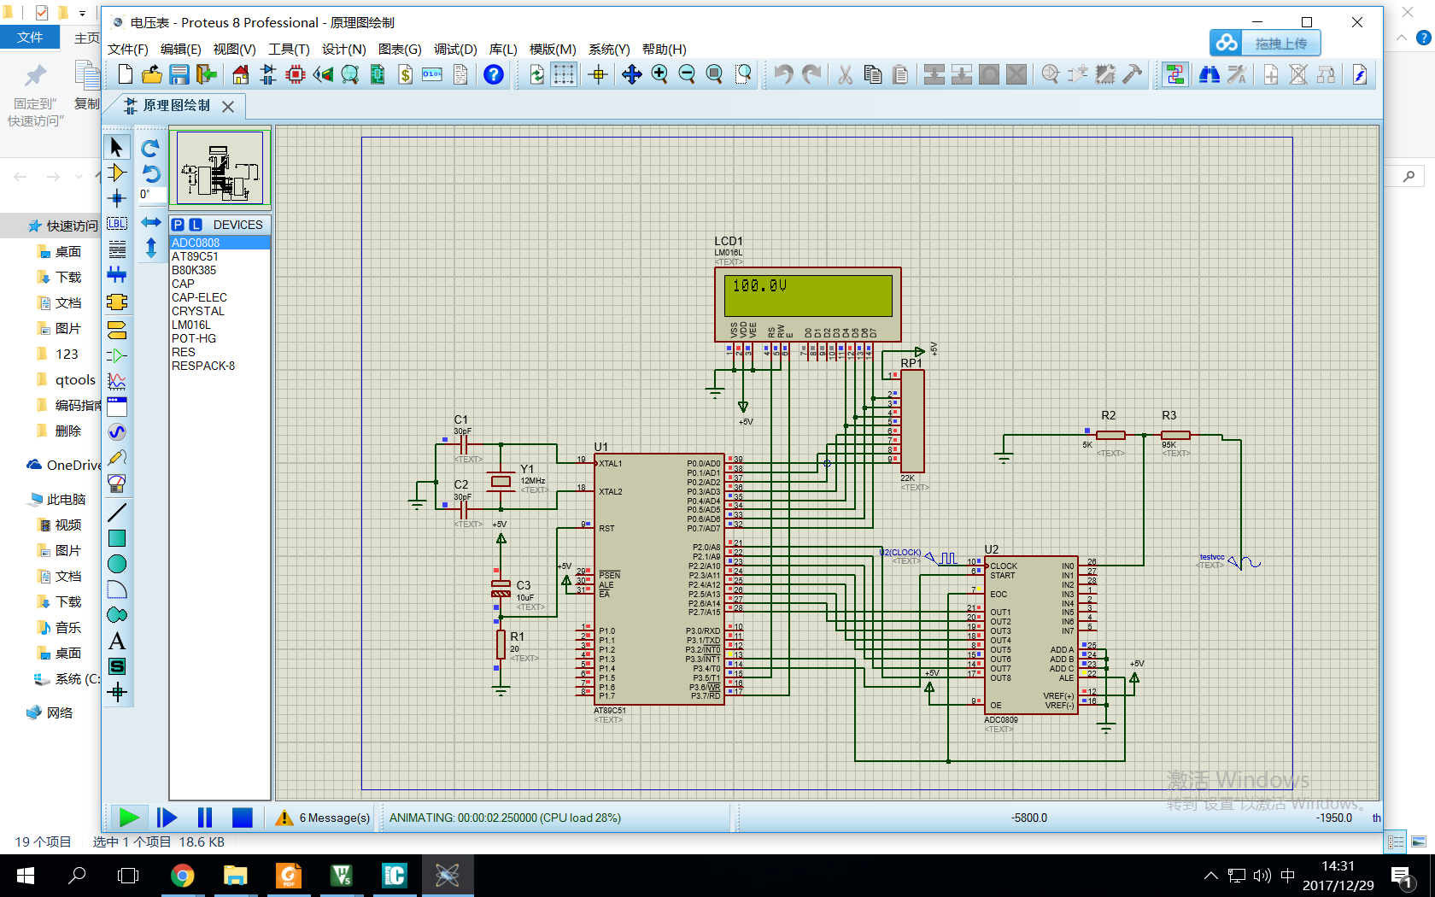Click the Step simulation button

click(167, 818)
